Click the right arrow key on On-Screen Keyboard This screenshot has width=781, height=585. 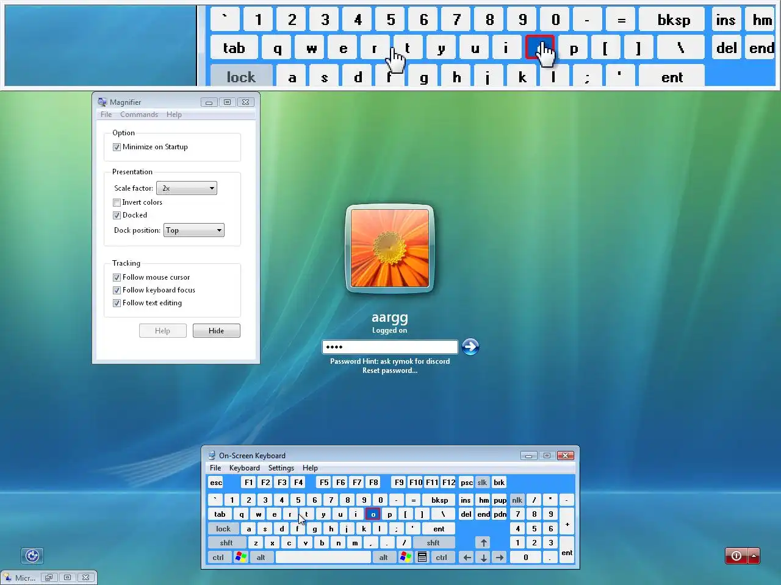tap(500, 557)
